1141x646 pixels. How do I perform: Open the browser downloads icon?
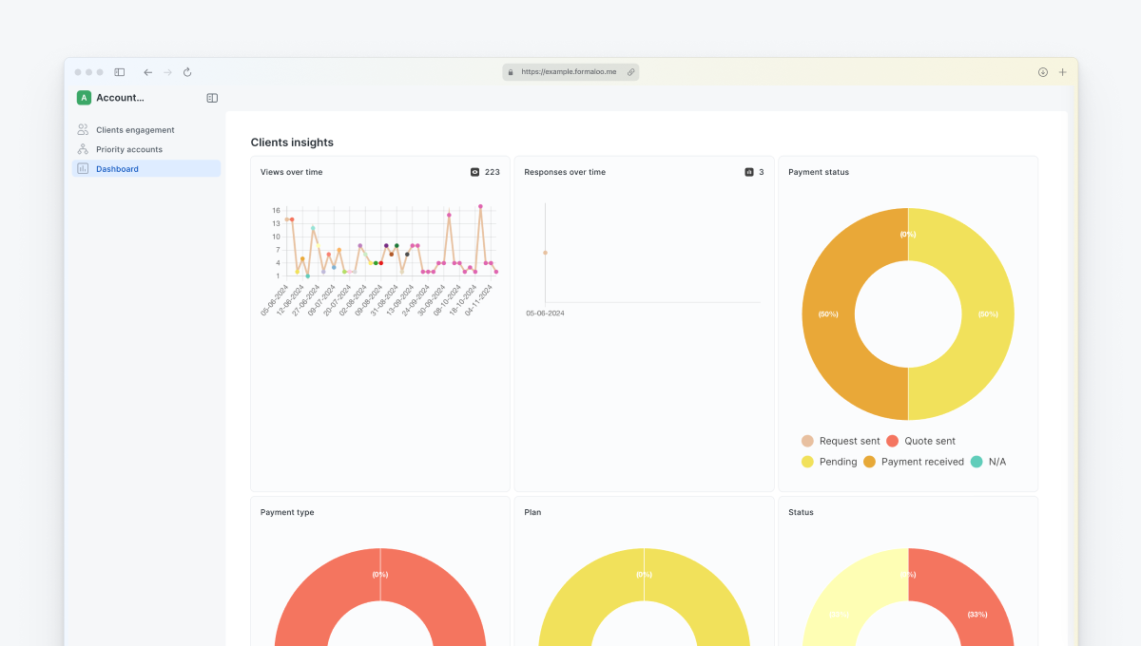[1043, 72]
